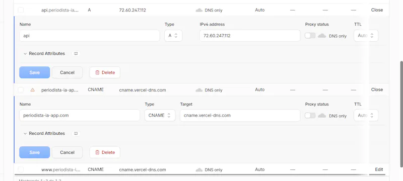Click cloud icon next to api proxy toggle
The height and width of the screenshot is (181, 403).
point(322,36)
